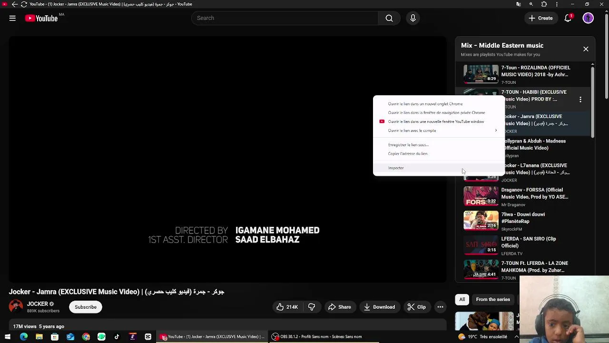Expand 'Ouvrir le lien avec le compte' submenu arrow
Image resolution: width=609 pixels, height=343 pixels.
coord(496,131)
